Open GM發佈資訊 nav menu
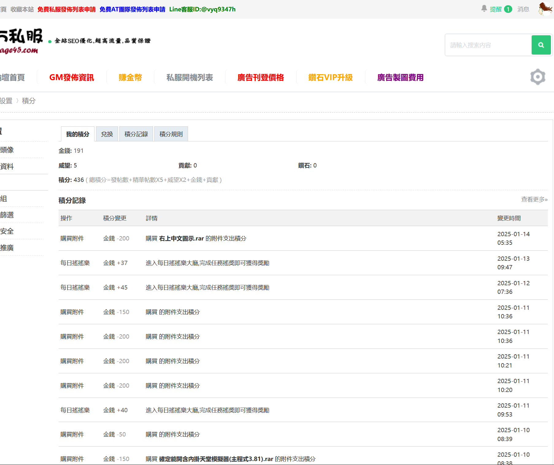 [x=72, y=77]
